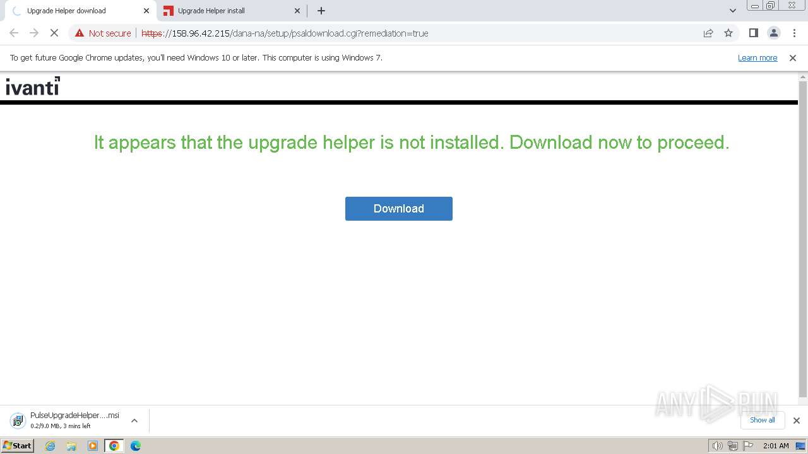
Task: Dismiss the Chrome update info bar
Action: [793, 58]
